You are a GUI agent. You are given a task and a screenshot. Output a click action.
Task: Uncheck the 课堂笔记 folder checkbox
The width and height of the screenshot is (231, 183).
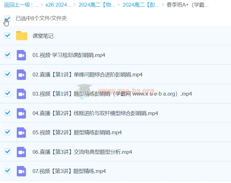pos(8,36)
